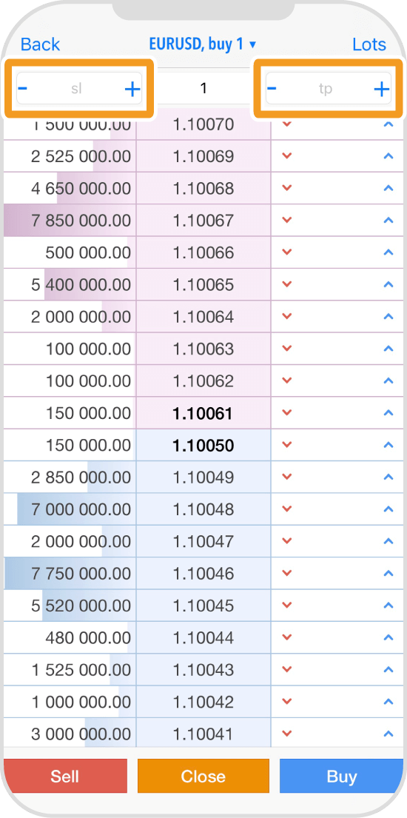Image resolution: width=407 pixels, height=818 pixels.
Task: Tap the blue up arrow at price 1.10067
Action: (388, 221)
